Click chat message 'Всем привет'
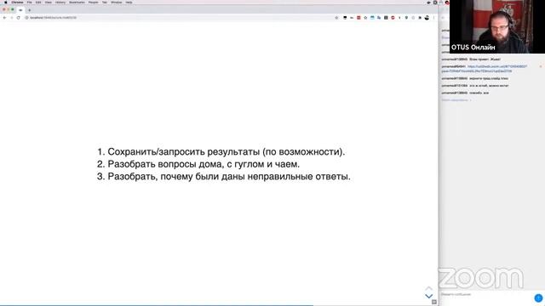Screen dimensions: 545x306 pos(485,59)
